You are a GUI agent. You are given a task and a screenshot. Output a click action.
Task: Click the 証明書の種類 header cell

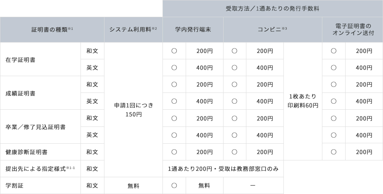[x=52, y=29]
